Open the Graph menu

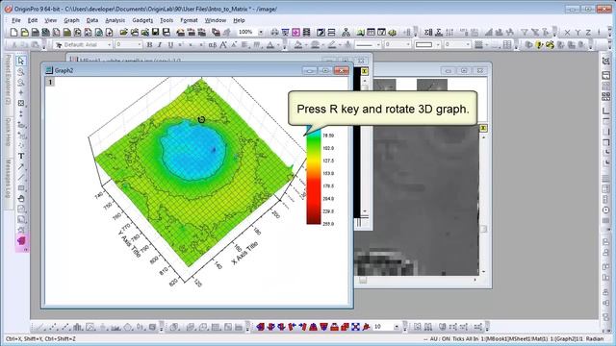[x=71, y=20]
